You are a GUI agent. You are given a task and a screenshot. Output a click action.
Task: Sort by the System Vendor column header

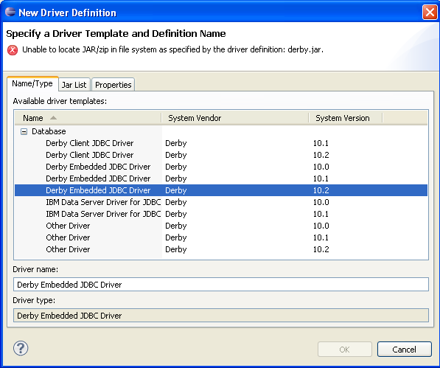(x=235, y=118)
